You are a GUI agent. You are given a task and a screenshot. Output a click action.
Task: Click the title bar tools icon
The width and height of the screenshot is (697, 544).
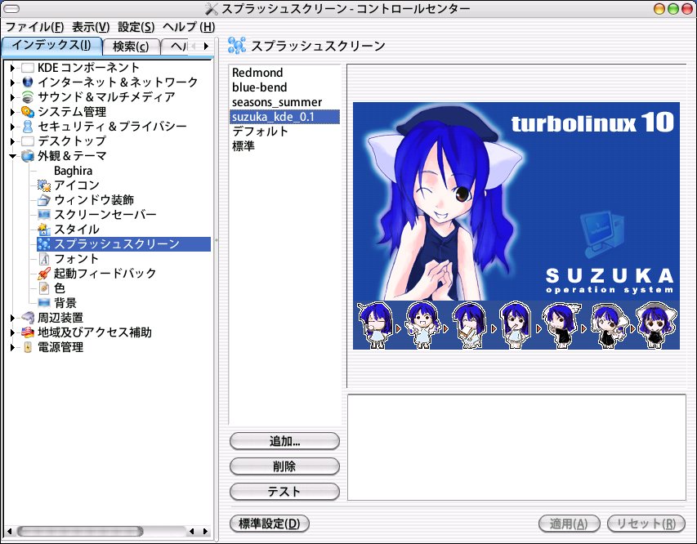pyautogui.click(x=212, y=9)
